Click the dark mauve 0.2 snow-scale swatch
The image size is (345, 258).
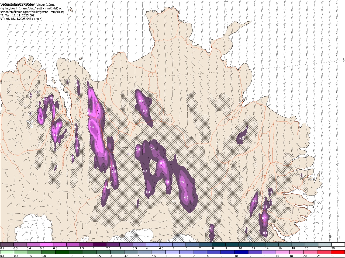click(x=7, y=244)
